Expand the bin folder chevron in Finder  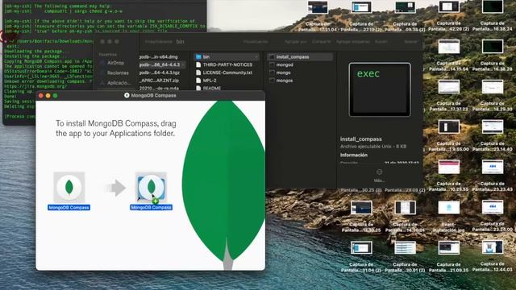click(x=256, y=57)
